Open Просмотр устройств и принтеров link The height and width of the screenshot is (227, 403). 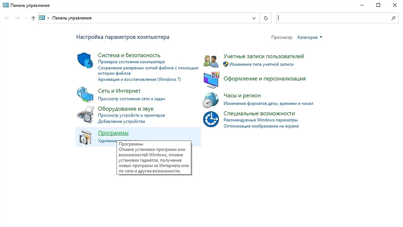[131, 115]
